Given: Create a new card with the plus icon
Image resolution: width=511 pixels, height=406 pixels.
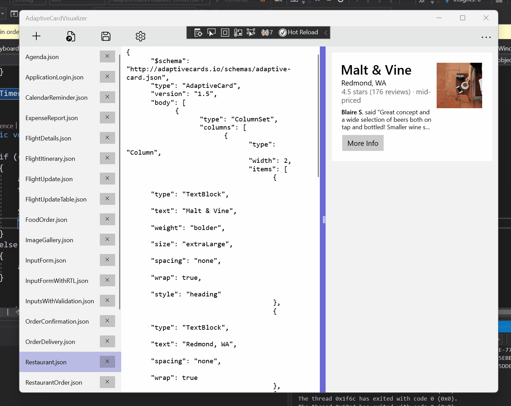Looking at the screenshot, I should pyautogui.click(x=36, y=36).
